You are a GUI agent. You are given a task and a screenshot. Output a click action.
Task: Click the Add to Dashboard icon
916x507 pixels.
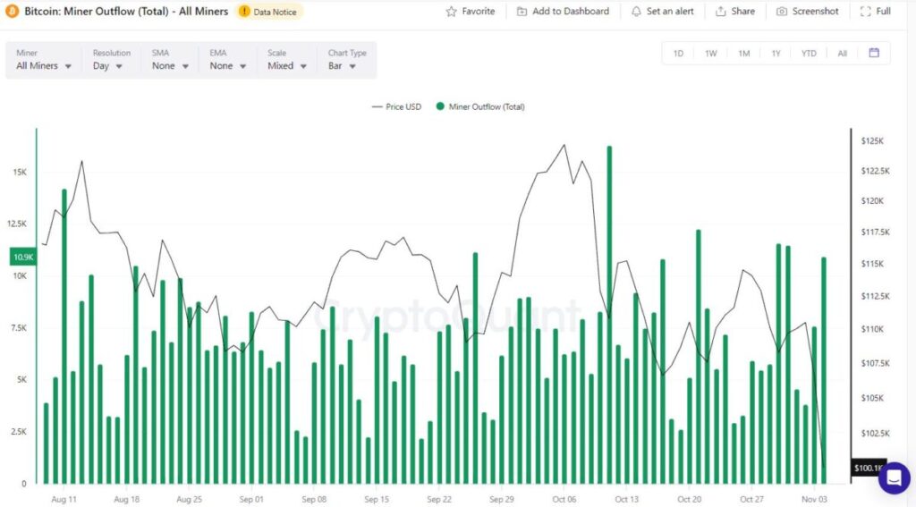(x=522, y=12)
